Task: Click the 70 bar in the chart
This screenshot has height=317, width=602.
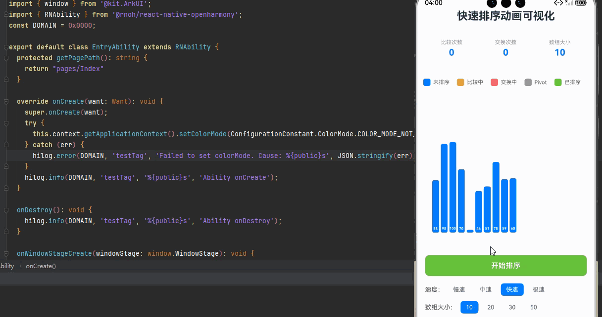Action: 461,201
